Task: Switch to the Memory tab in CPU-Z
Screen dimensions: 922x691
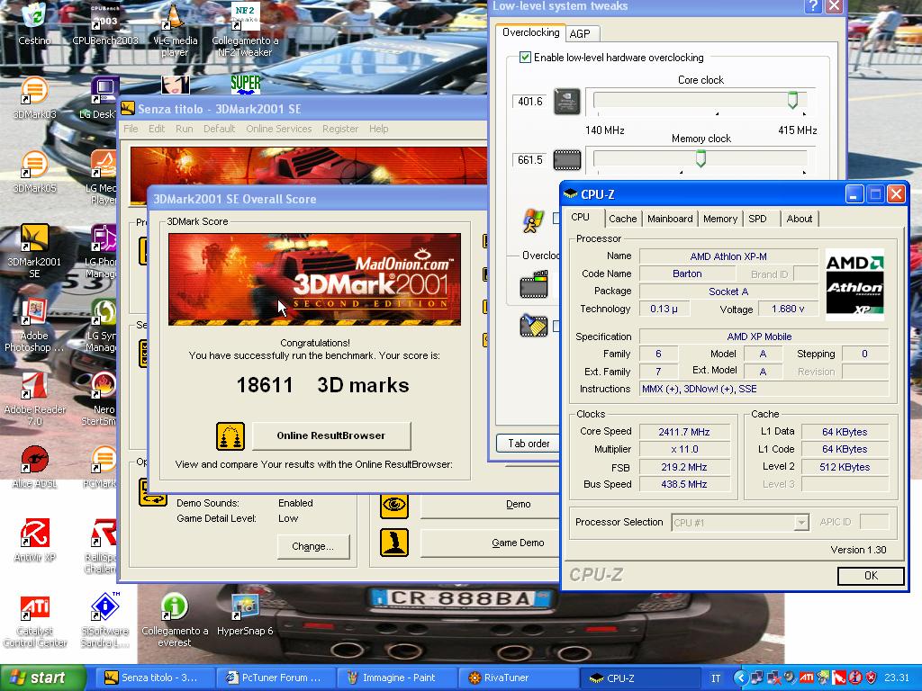Action: click(x=719, y=219)
